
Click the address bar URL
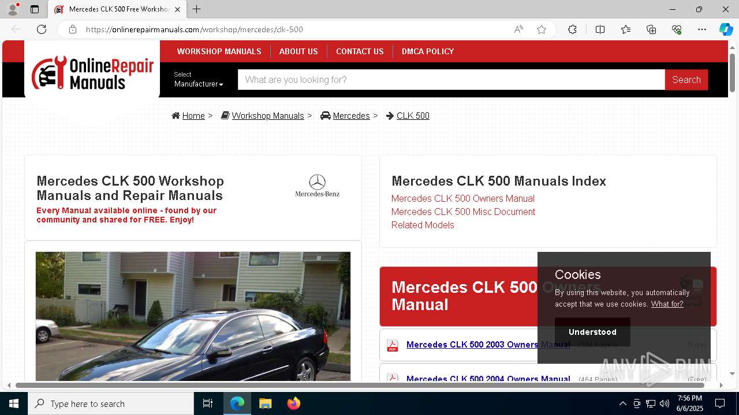tap(195, 29)
